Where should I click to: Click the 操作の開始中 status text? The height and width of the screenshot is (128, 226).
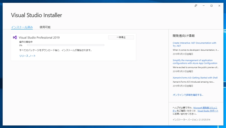(26, 42)
